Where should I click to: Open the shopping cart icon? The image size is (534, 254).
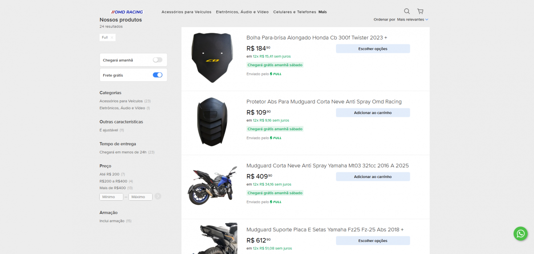[x=420, y=11]
